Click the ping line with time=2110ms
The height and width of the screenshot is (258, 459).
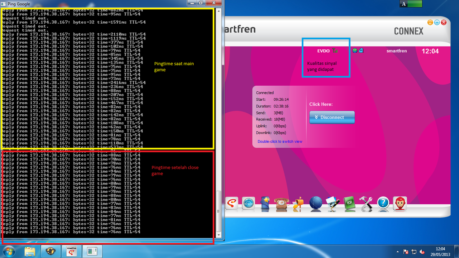pyautogui.click(x=74, y=34)
